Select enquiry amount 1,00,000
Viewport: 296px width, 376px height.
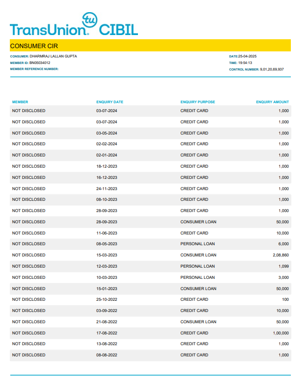pyautogui.click(x=281, y=333)
